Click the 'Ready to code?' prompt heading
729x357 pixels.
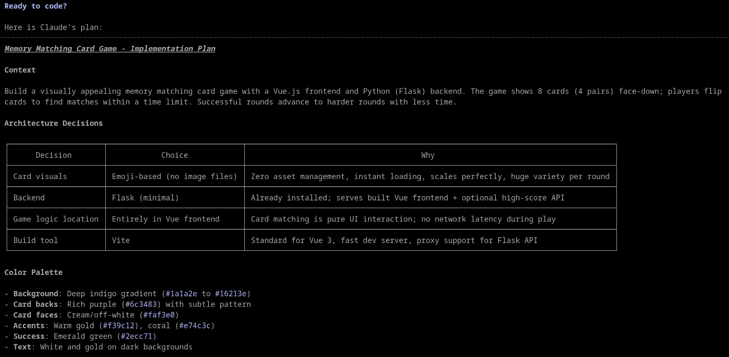click(x=35, y=6)
